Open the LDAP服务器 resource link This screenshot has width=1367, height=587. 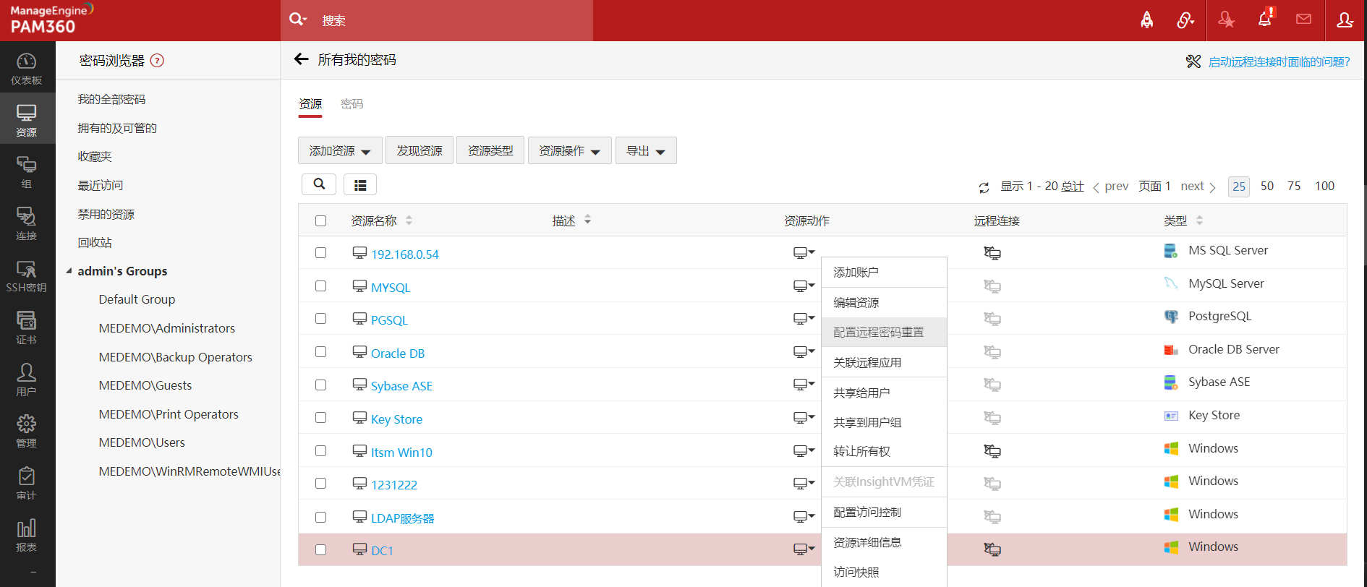[402, 518]
